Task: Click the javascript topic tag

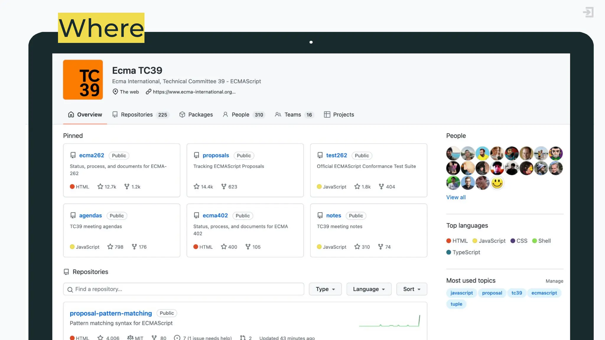Action: (461, 293)
